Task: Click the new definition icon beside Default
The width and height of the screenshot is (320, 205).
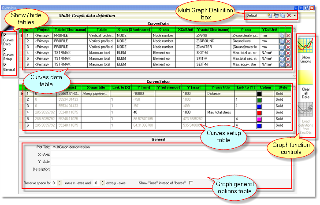Action: [x=269, y=15]
